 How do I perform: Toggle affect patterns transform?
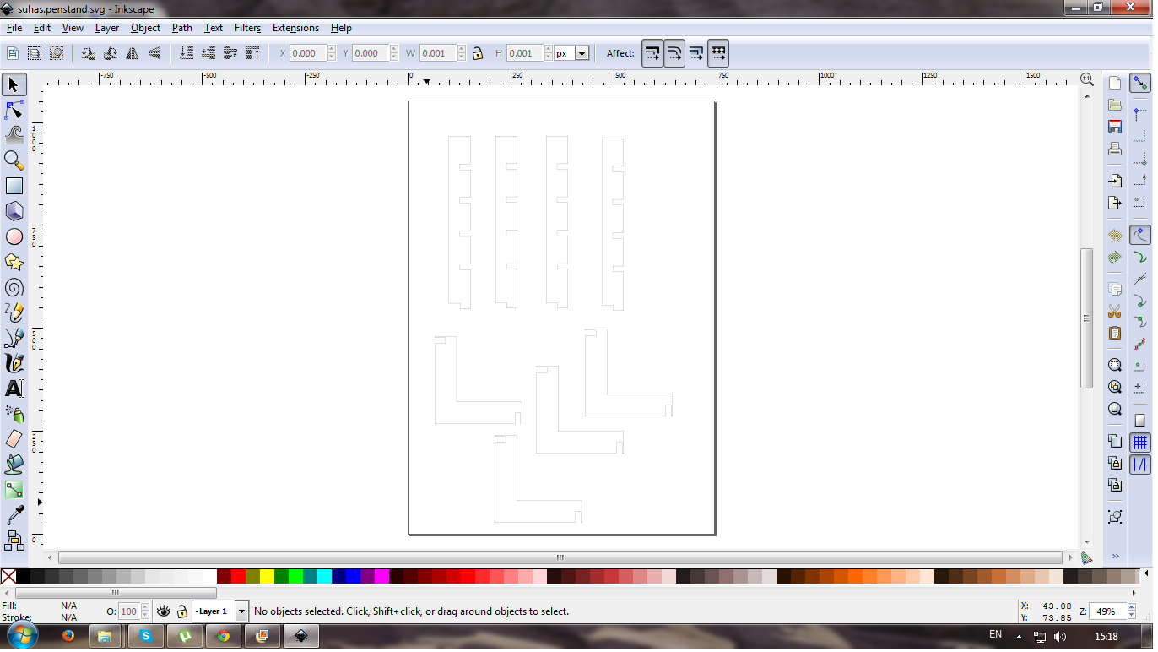click(x=718, y=53)
